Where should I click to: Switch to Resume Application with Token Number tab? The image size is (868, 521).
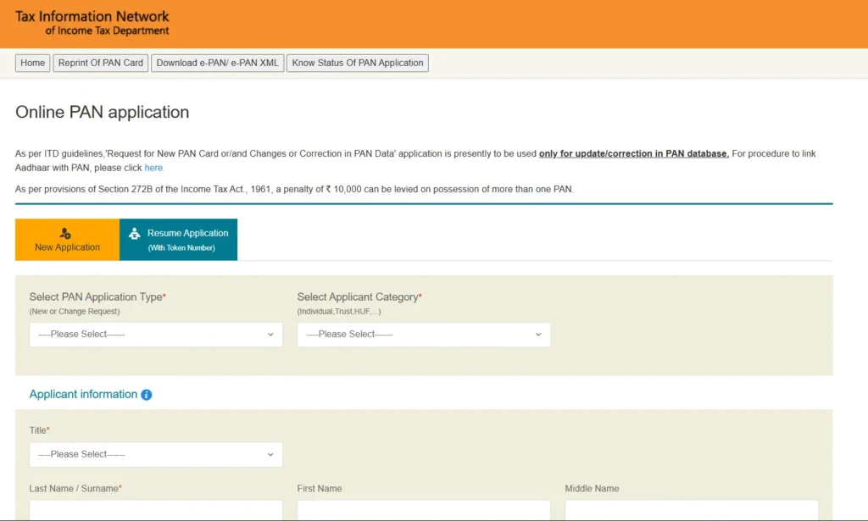[x=179, y=240]
